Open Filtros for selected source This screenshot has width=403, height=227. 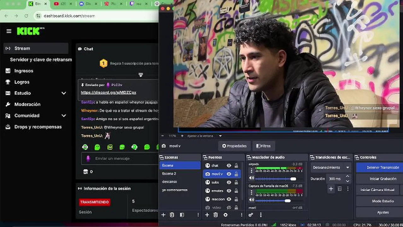pyautogui.click(x=264, y=146)
